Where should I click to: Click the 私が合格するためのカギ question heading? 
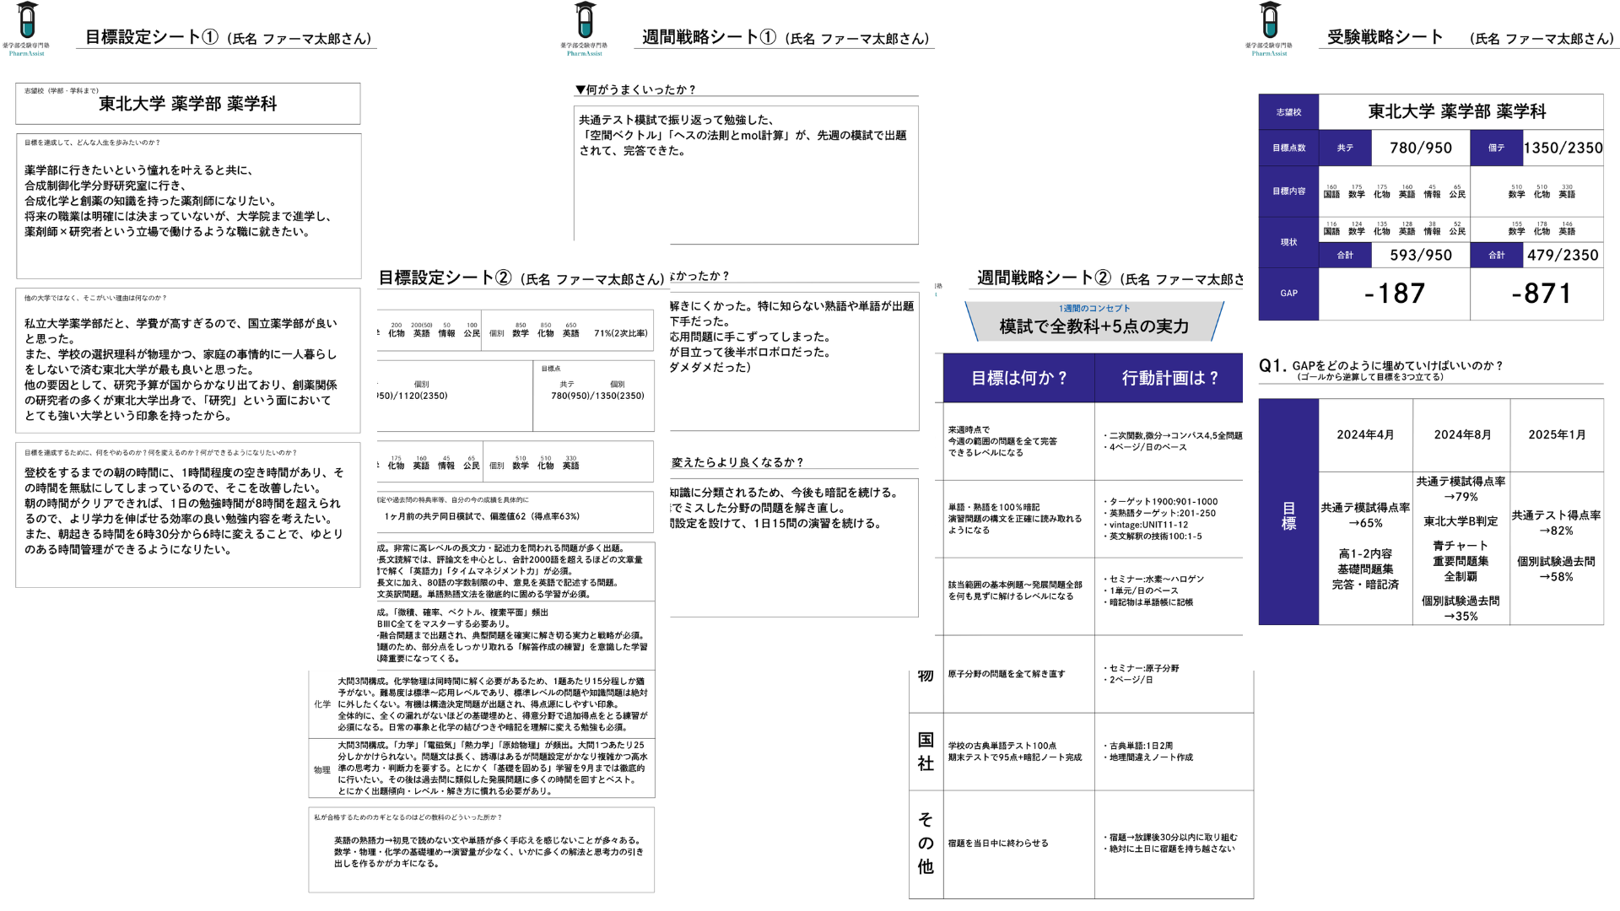click(408, 817)
